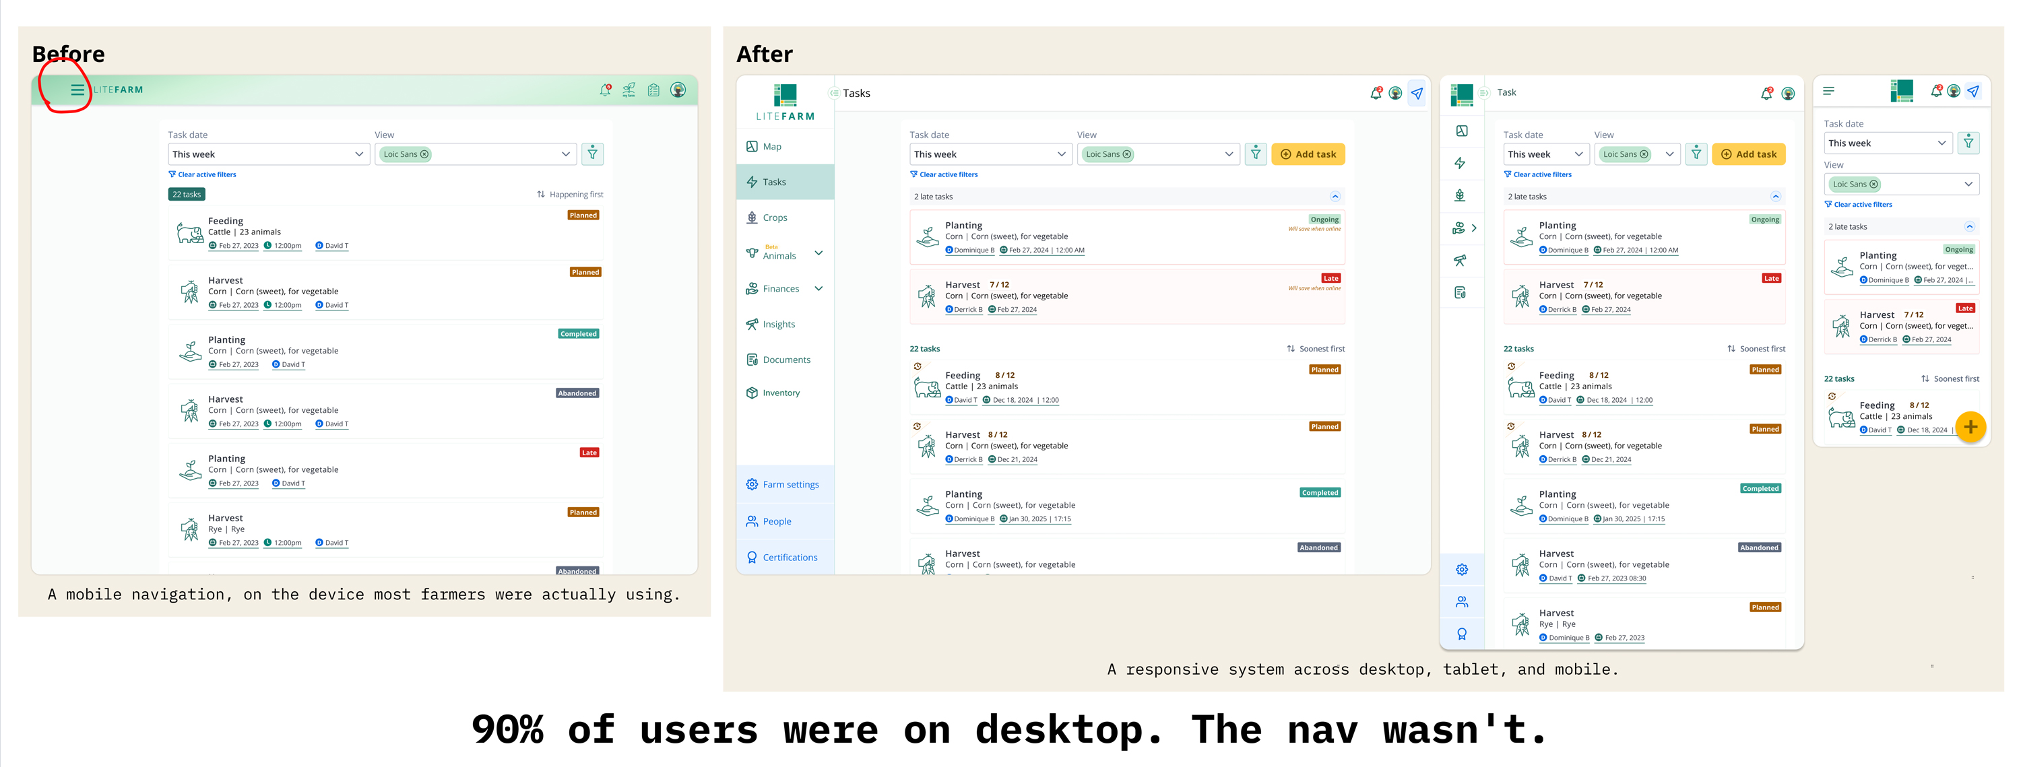Screen dimensions: 2021x767
Task: Click the bell icon in the tablet mockup
Action: tap(1766, 94)
